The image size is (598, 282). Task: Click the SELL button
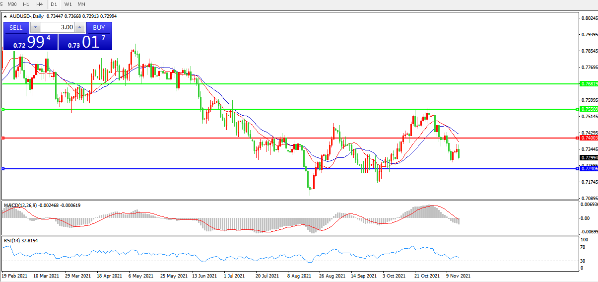coord(16,27)
